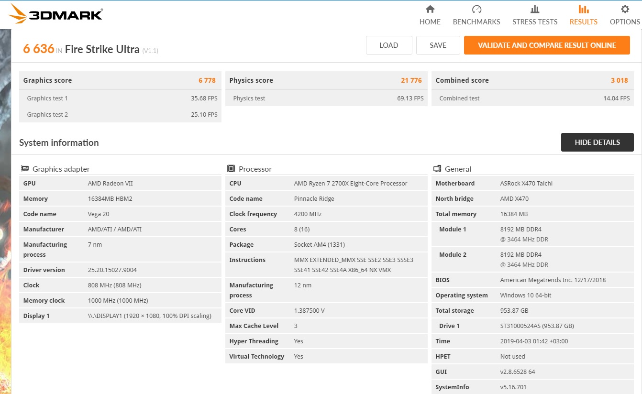The image size is (642, 394).
Task: Select the Graphics score value 6 778
Action: point(207,80)
